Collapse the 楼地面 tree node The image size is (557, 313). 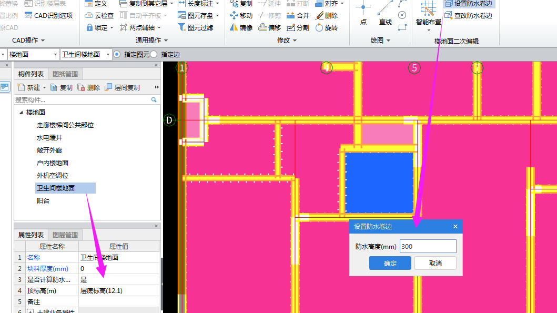[x=21, y=113]
